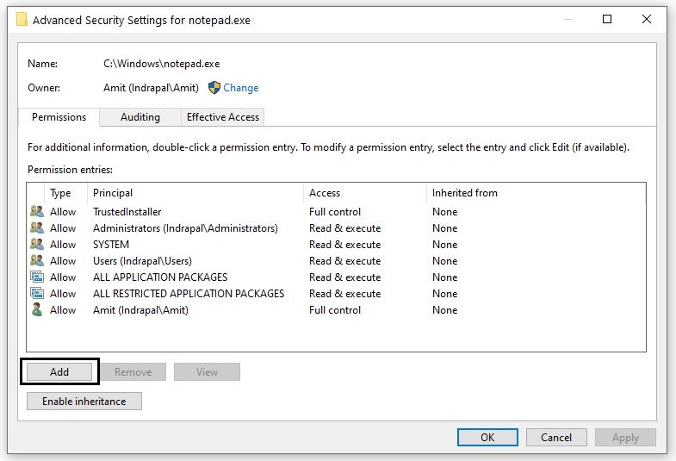Click the SYSTEM row group icon

[37, 244]
